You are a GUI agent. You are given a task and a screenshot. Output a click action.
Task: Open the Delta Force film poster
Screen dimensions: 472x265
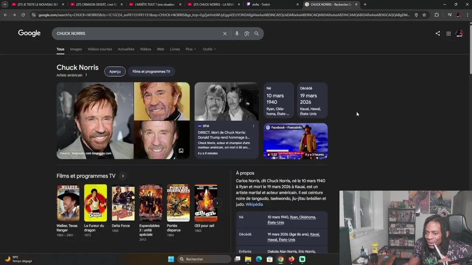123,203
